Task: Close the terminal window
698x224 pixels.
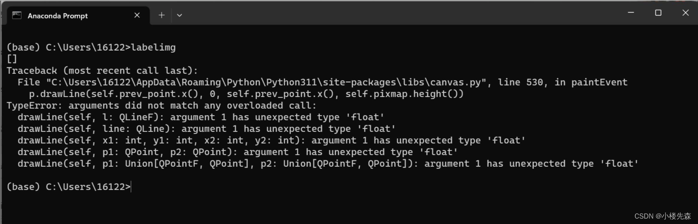Action: coord(686,13)
